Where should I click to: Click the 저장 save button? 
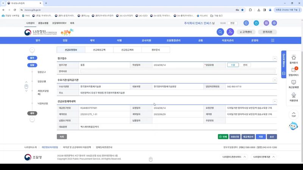pyautogui.click(x=261, y=137)
